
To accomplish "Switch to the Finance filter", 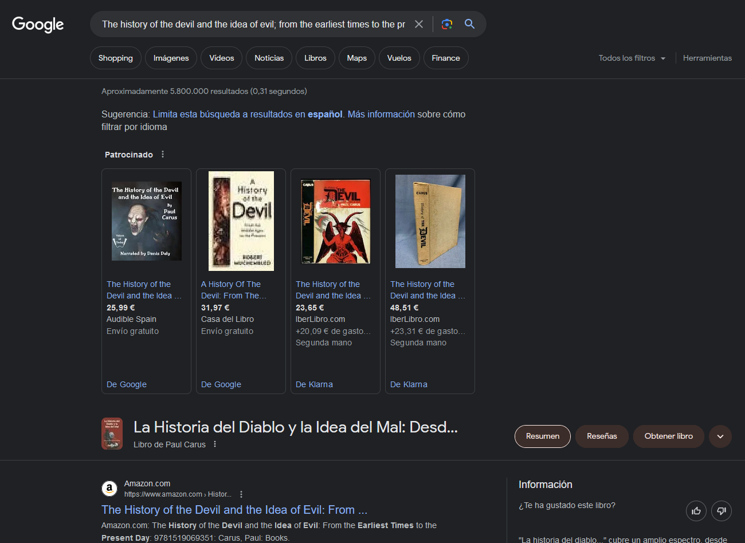I will coord(446,58).
